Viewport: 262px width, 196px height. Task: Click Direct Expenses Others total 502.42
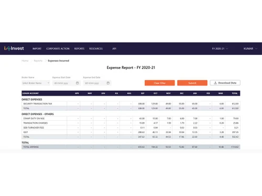(235, 137)
